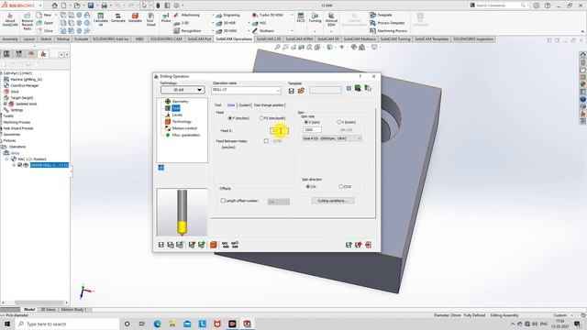Viewport: 587px width, 330px height.
Task: Click the Feed Z input field
Action: tap(279, 130)
